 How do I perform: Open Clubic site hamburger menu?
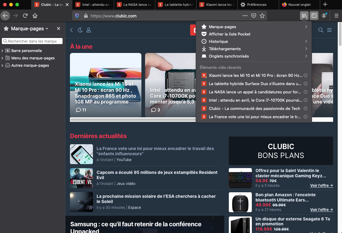329,30
